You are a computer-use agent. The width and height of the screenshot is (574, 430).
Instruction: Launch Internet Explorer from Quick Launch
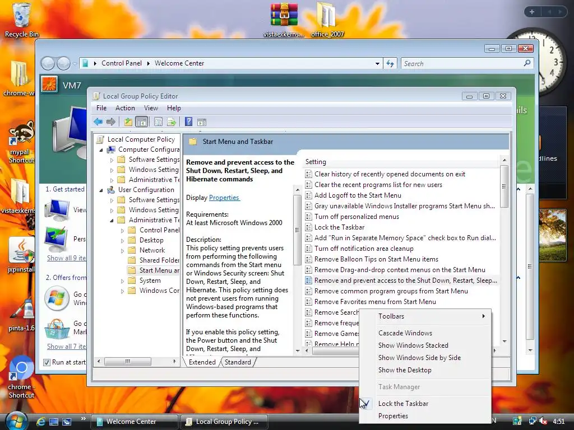(x=41, y=422)
